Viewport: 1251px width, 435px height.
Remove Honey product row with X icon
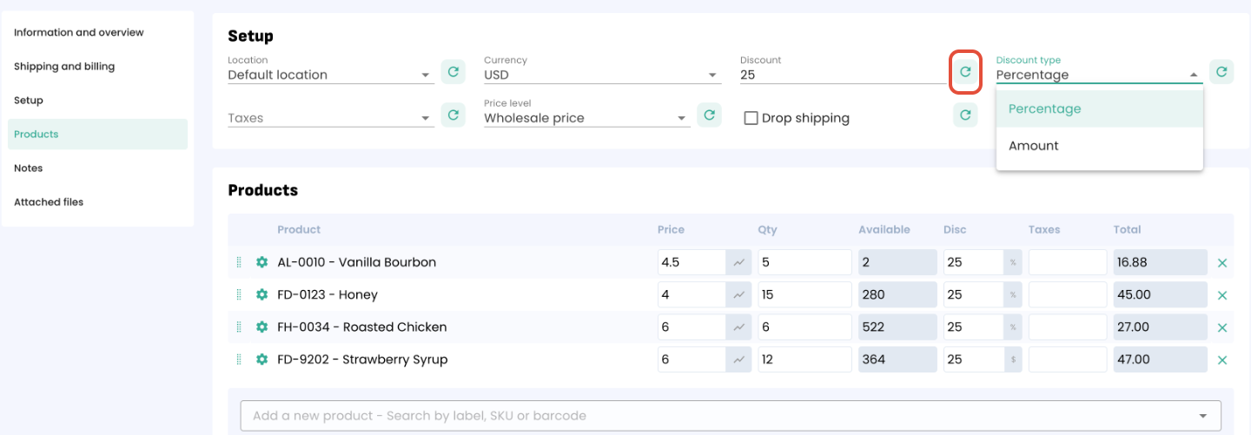(1222, 295)
